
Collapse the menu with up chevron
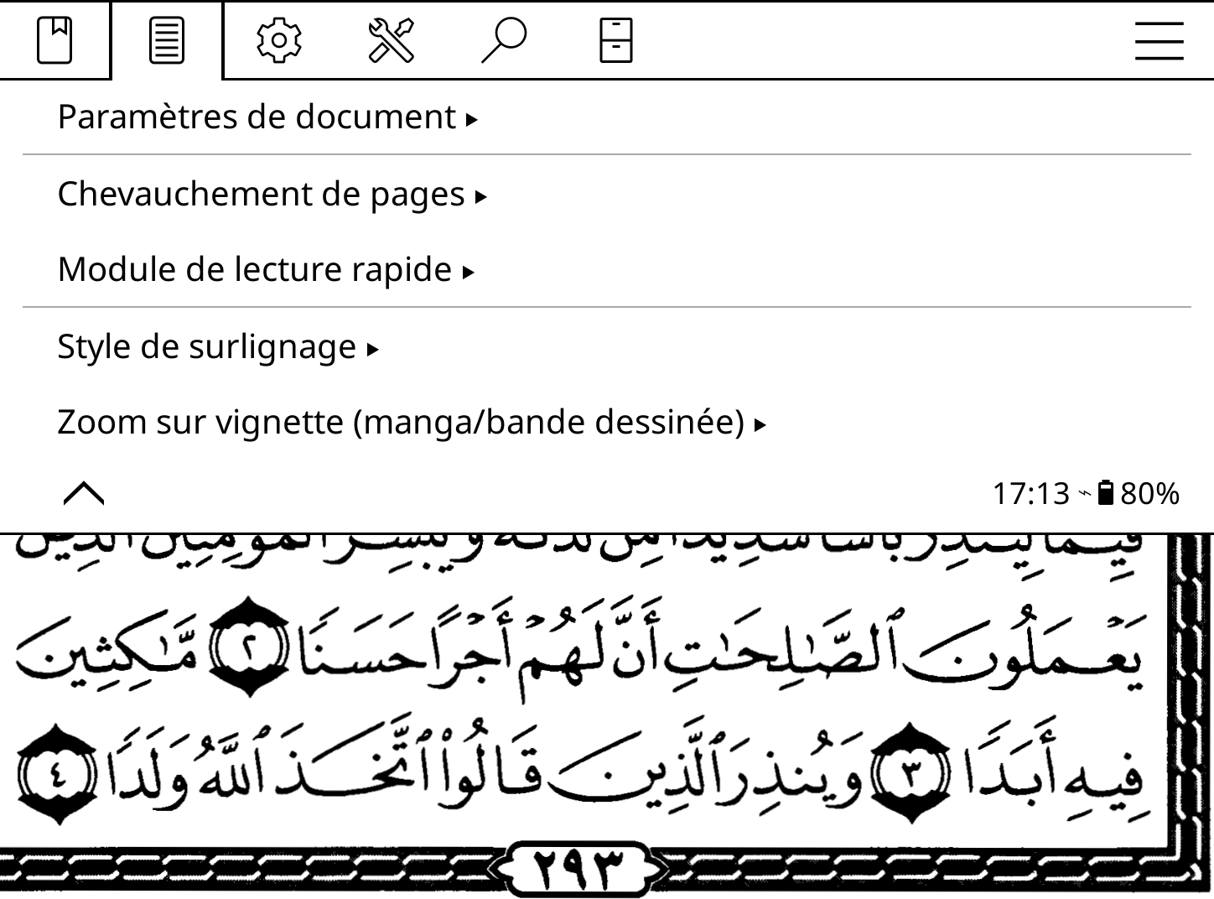84,494
